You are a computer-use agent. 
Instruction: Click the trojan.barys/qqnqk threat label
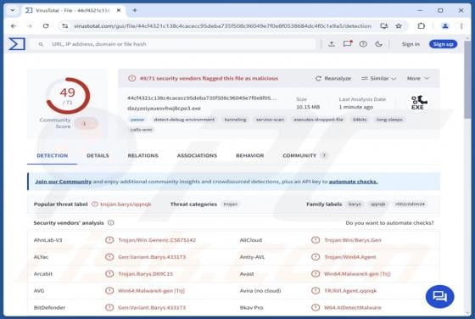[x=126, y=204]
